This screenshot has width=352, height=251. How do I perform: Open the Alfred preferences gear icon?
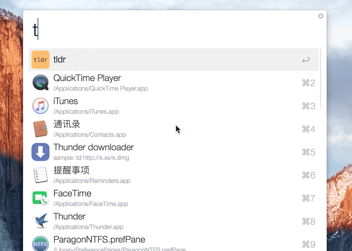321,16
